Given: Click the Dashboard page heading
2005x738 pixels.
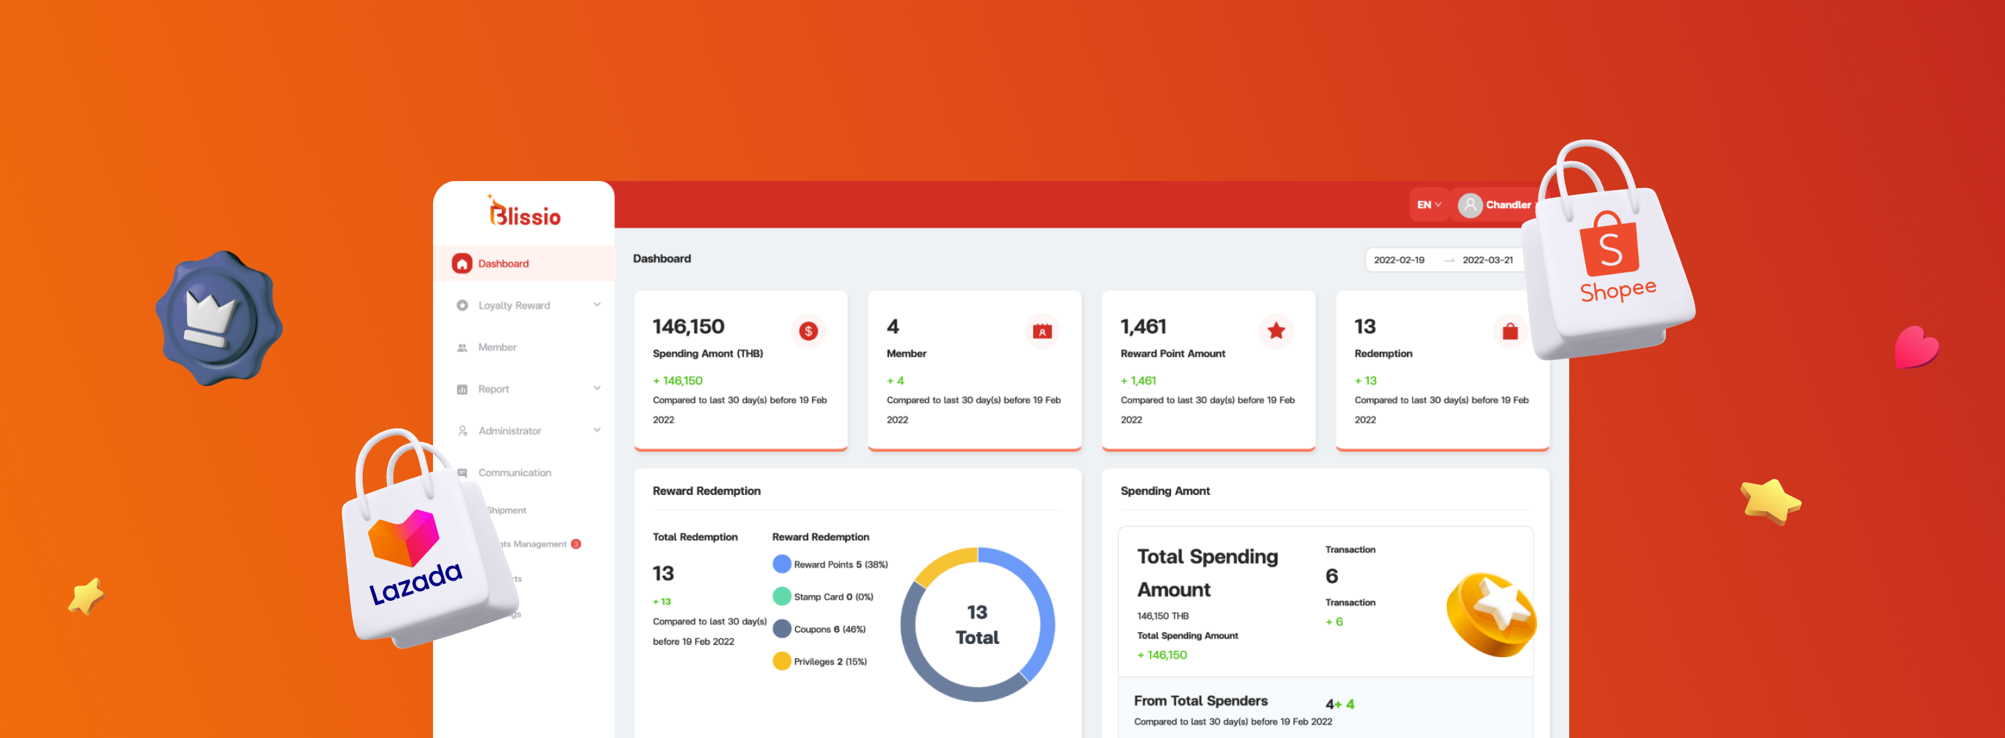Looking at the screenshot, I should tap(661, 259).
